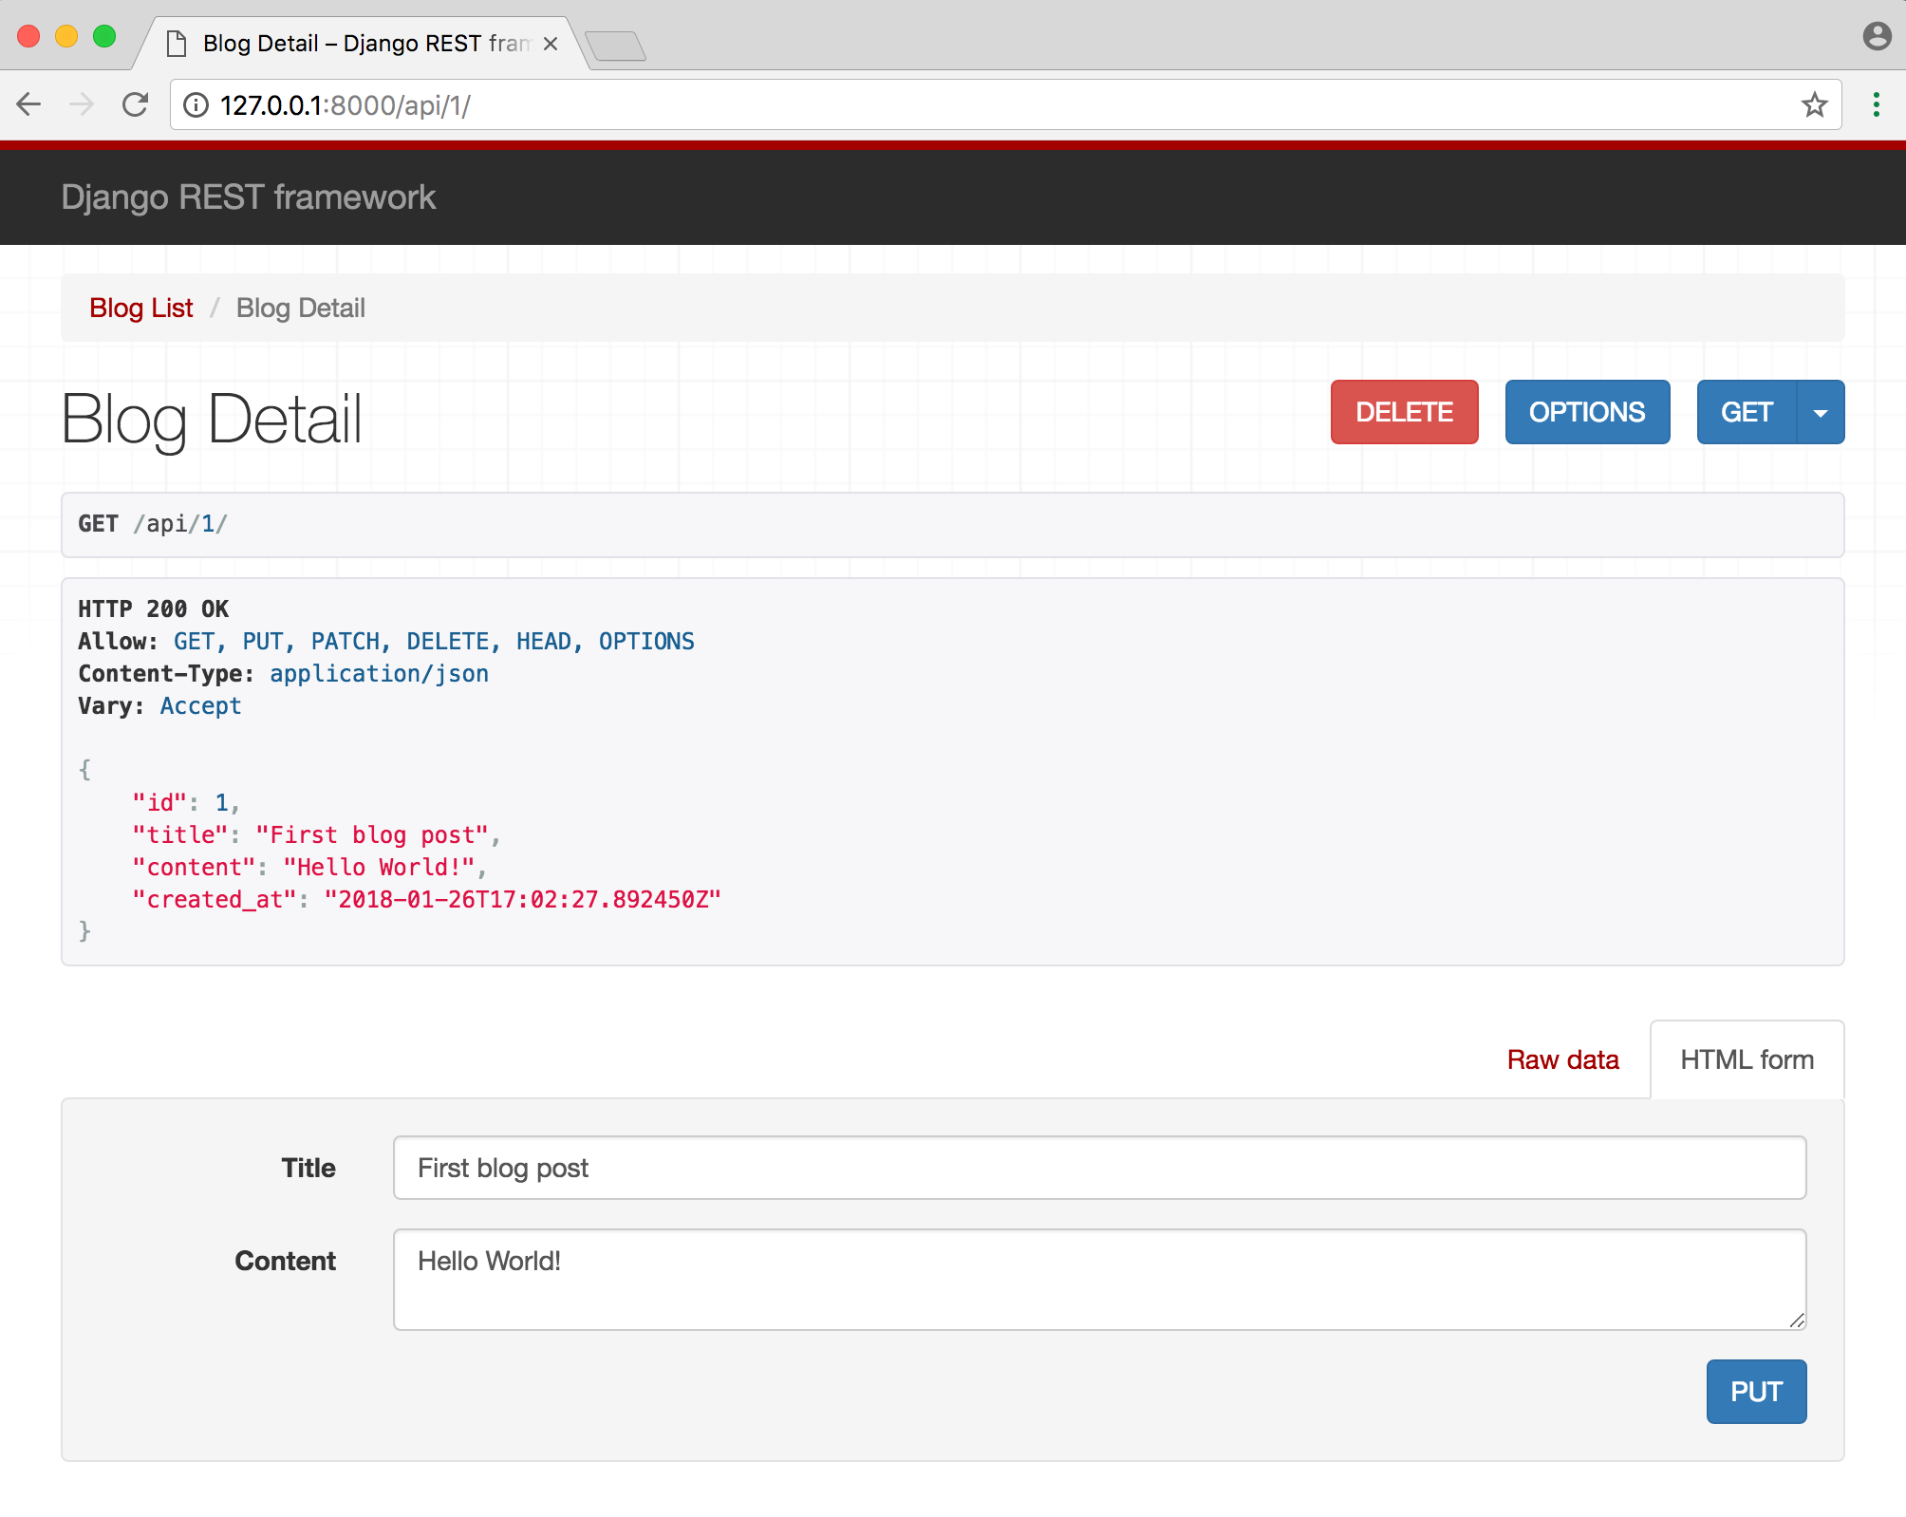Viewport: 1906px width, 1517px height.
Task: Click inside the Content textarea
Action: pos(1098,1279)
